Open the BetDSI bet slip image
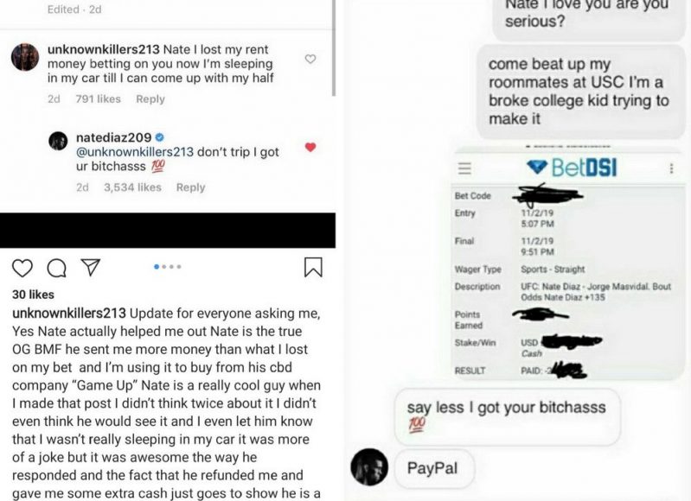Screen dimensions: 691x501 coord(569,263)
